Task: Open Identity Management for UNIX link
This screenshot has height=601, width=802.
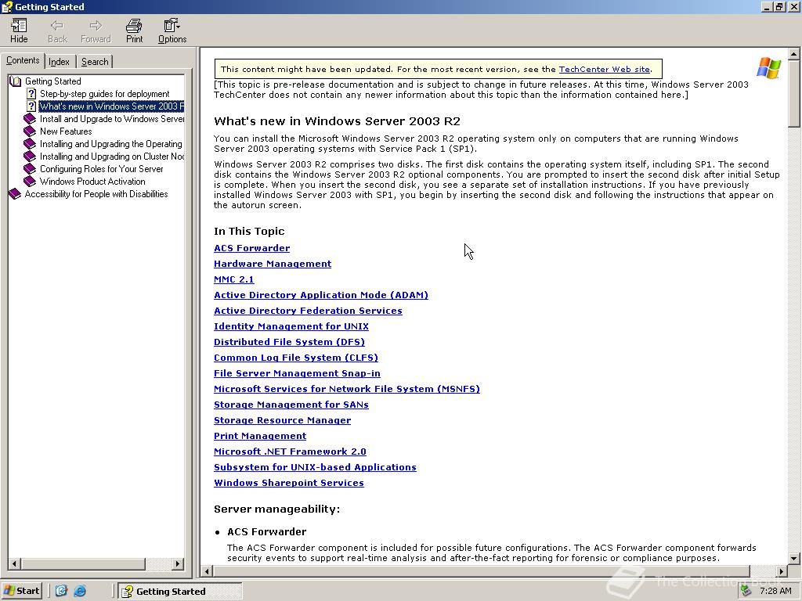Action: tap(291, 326)
